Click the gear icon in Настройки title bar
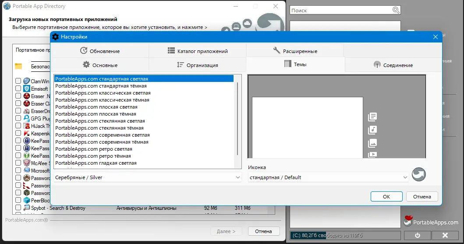This screenshot has height=244, width=464. [x=55, y=37]
